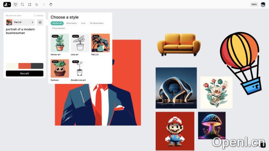
Task: Select the lasso selection tool
Action: click(x=22, y=4)
